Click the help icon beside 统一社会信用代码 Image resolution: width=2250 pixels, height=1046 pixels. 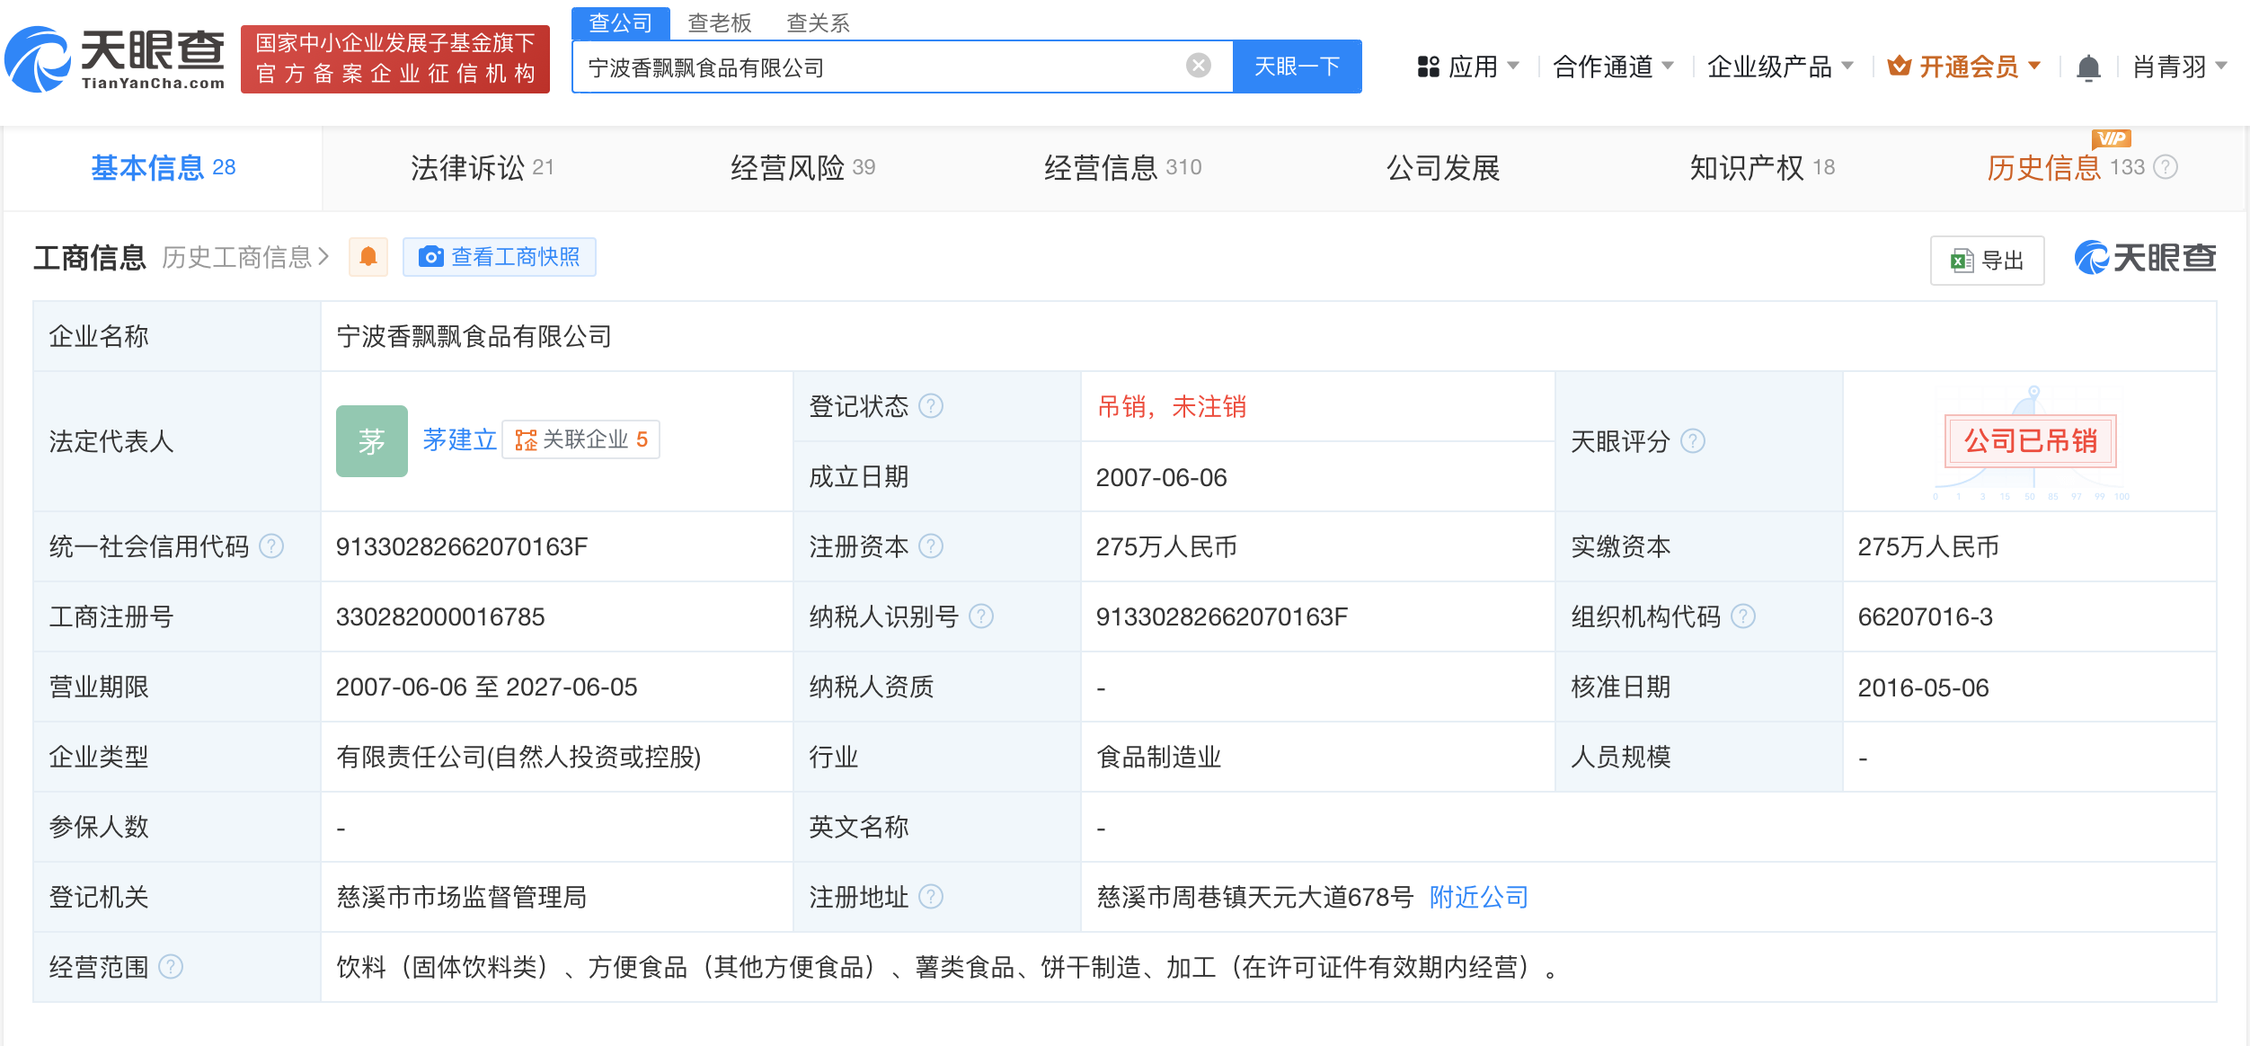[271, 546]
